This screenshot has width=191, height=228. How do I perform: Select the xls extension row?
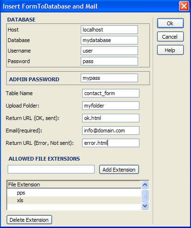click(x=74, y=200)
